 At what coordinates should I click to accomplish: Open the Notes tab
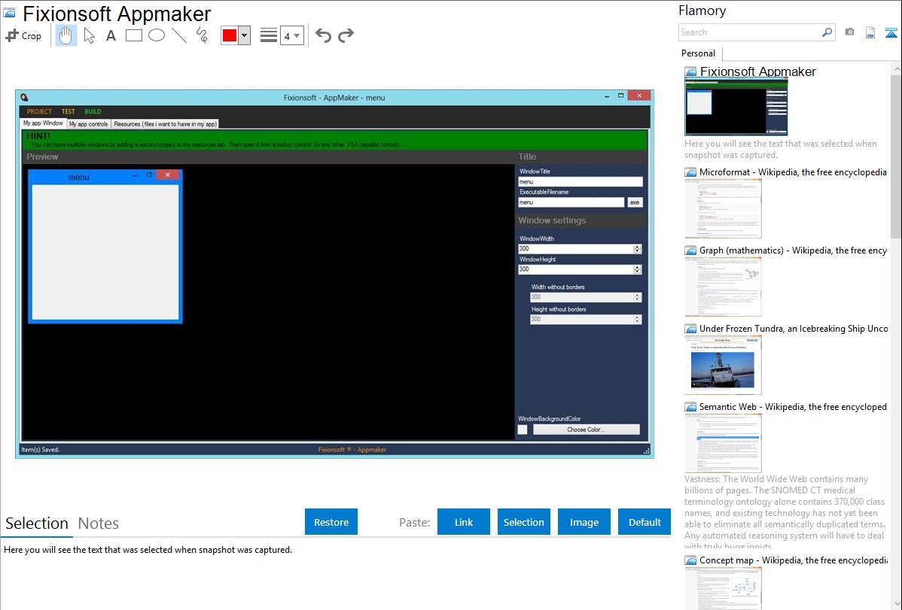(99, 524)
